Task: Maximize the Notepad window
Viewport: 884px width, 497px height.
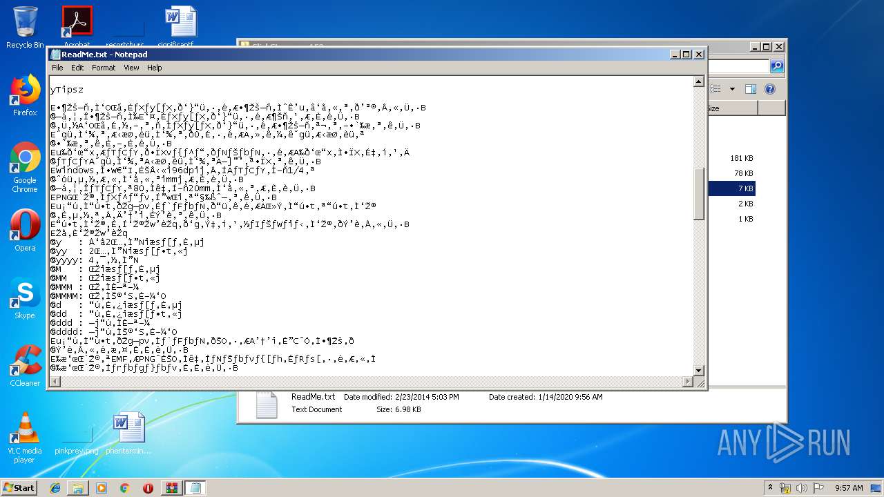Action: tap(686, 55)
